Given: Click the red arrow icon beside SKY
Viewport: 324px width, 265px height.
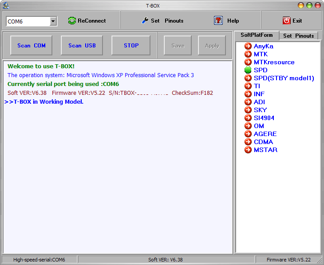Looking at the screenshot, I should coord(248,110).
